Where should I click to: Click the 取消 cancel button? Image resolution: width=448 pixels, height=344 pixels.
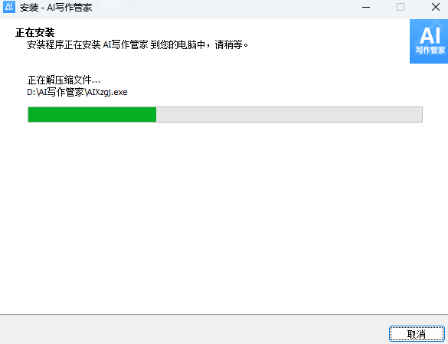[417, 333]
